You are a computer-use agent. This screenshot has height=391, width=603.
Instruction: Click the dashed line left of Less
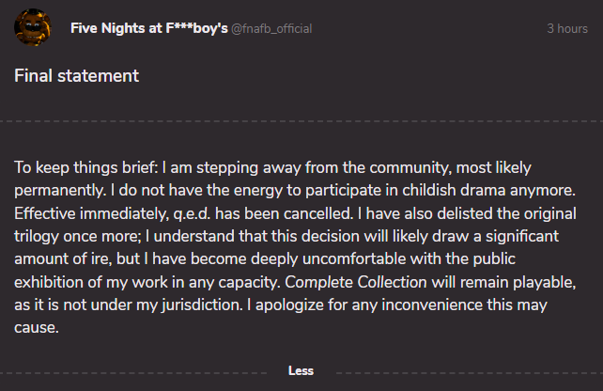pos(133,373)
